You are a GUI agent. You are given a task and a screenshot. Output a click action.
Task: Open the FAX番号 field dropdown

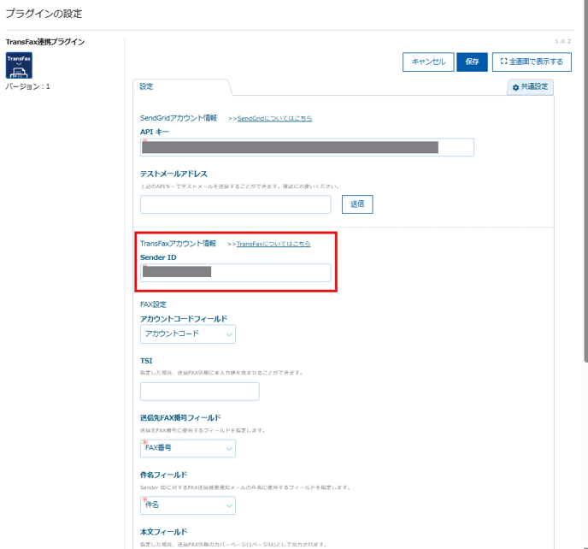click(x=188, y=448)
